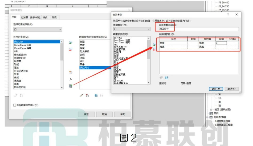Click the remove parameter icon in Schedule Properties
Image resolution: width=253 pixels, height=146 pixels.
71,49
